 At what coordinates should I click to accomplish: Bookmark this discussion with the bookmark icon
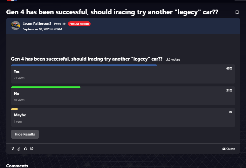(237, 12)
